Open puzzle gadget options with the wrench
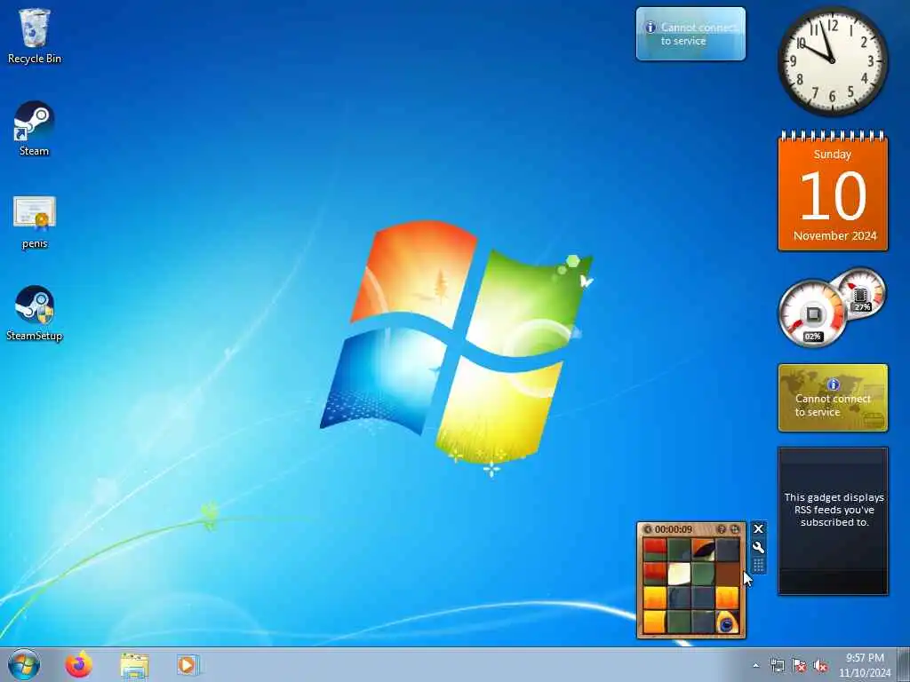The image size is (910, 682). coord(758,547)
